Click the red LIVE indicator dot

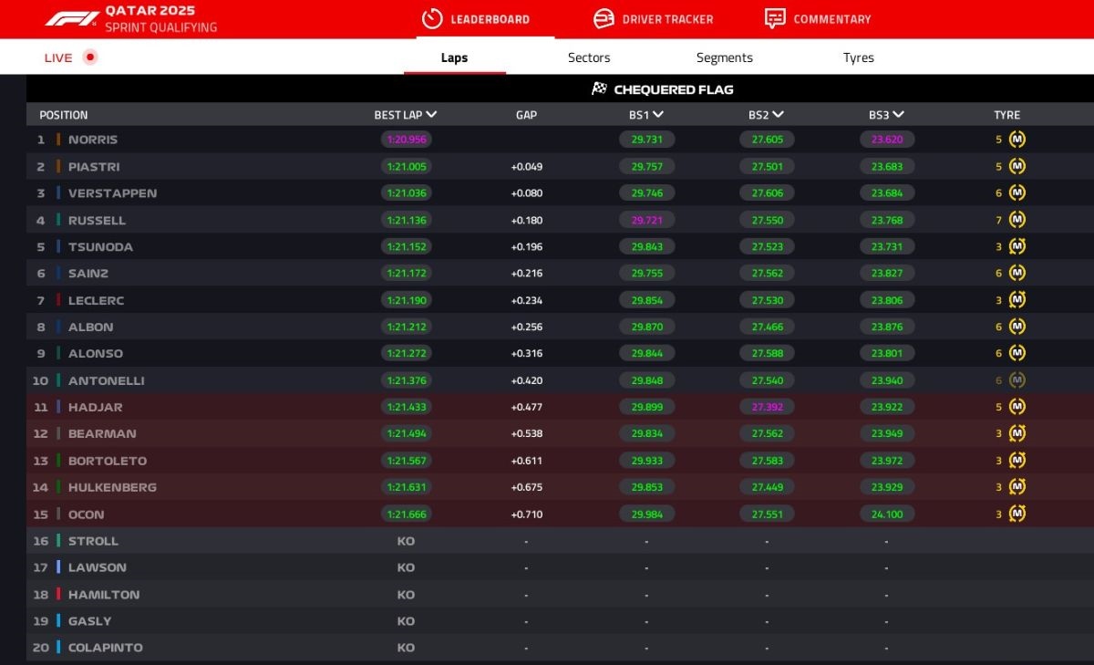(x=89, y=57)
